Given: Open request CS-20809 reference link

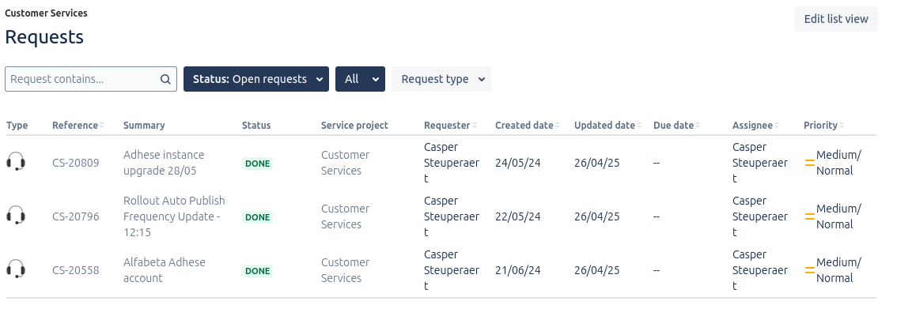Looking at the screenshot, I should tap(75, 163).
